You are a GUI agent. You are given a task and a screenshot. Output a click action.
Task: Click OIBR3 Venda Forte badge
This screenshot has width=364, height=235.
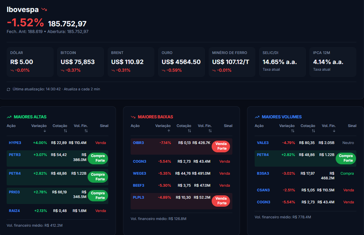(x=221, y=146)
